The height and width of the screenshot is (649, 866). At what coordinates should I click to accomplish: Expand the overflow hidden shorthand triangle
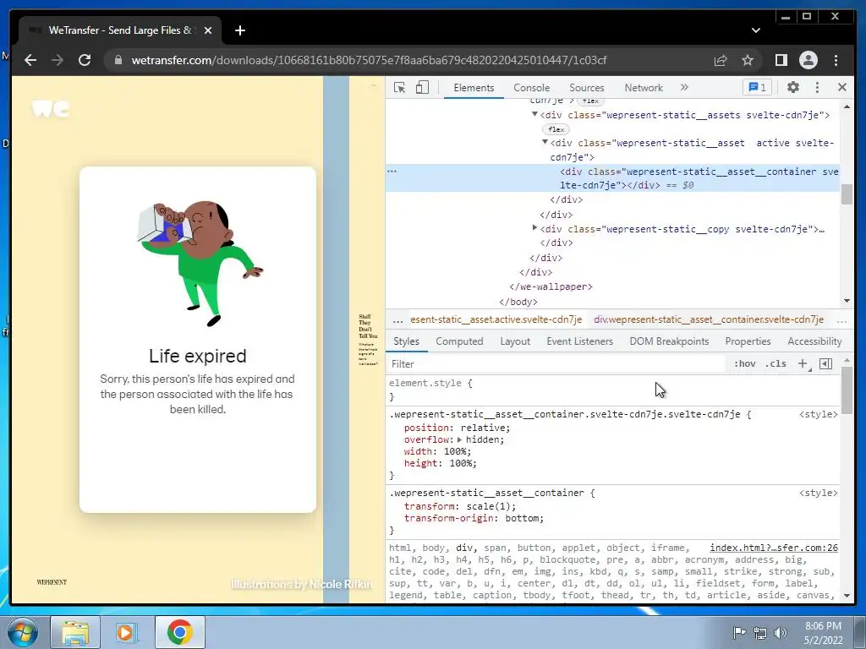pos(459,439)
